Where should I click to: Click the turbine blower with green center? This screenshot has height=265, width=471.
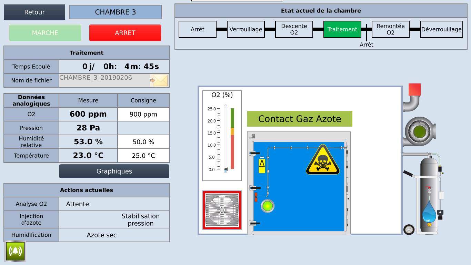(x=420, y=131)
